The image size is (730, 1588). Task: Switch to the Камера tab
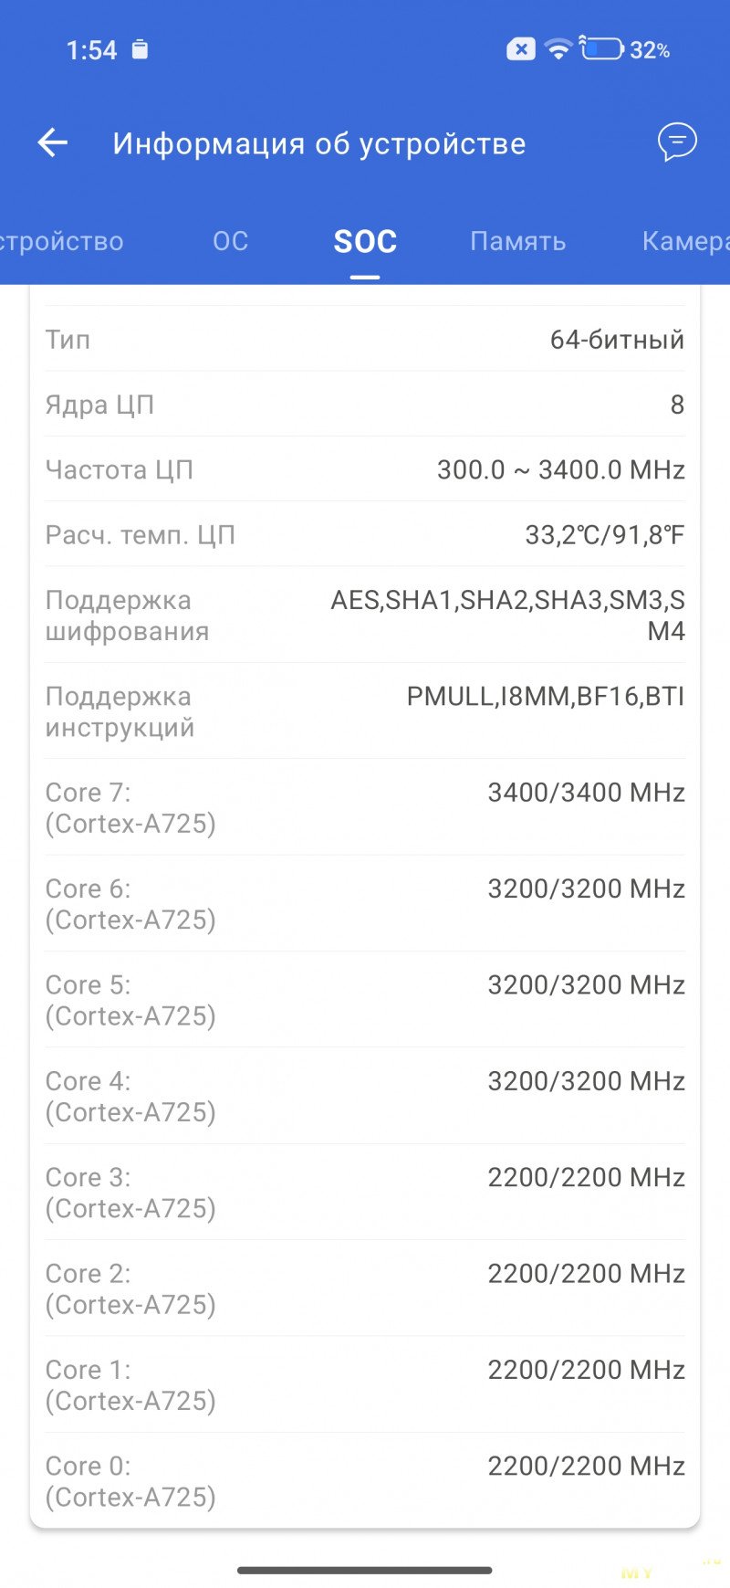click(x=684, y=241)
